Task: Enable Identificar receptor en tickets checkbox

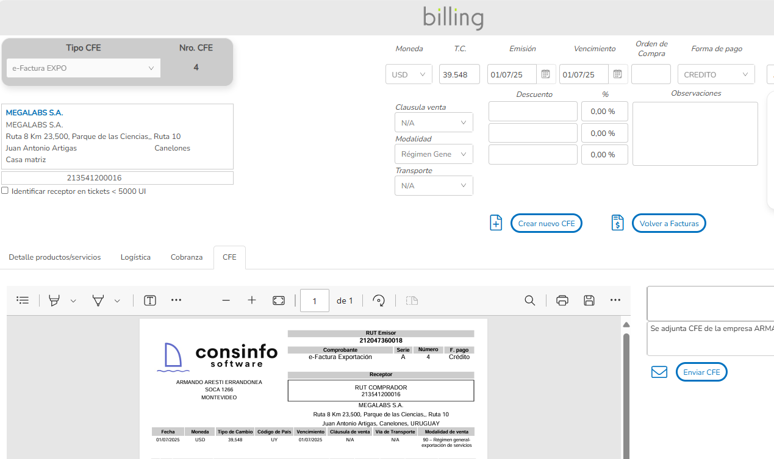Action: tap(5, 191)
